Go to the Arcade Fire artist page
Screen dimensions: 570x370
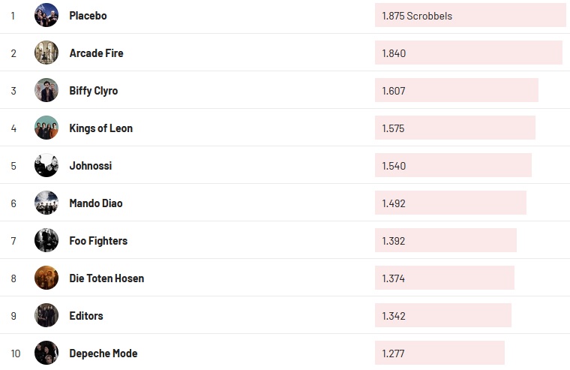tap(96, 53)
